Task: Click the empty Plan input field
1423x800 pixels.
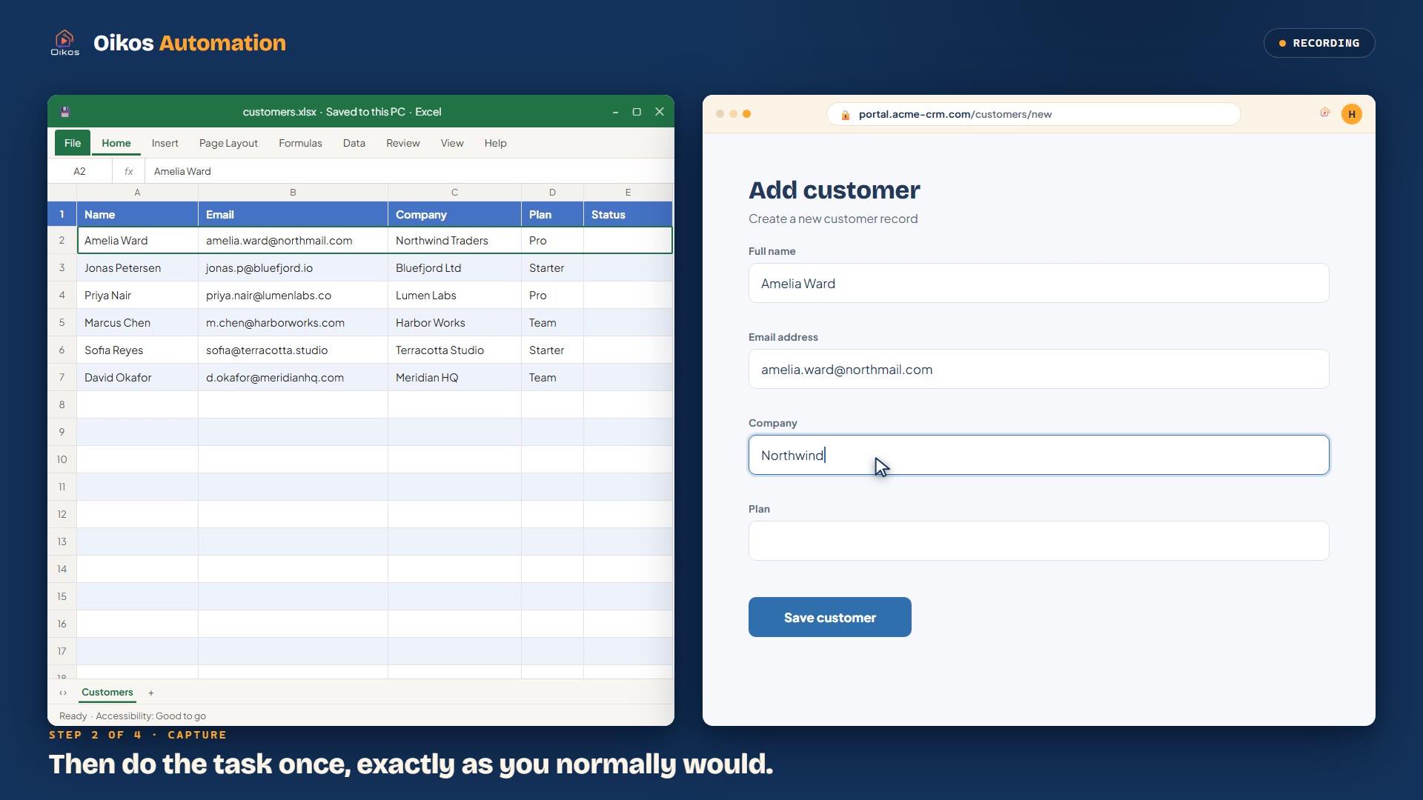Action: point(1038,541)
